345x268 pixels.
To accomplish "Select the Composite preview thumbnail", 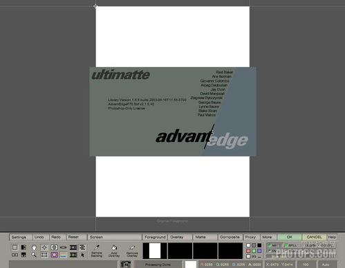I will pos(230,251).
